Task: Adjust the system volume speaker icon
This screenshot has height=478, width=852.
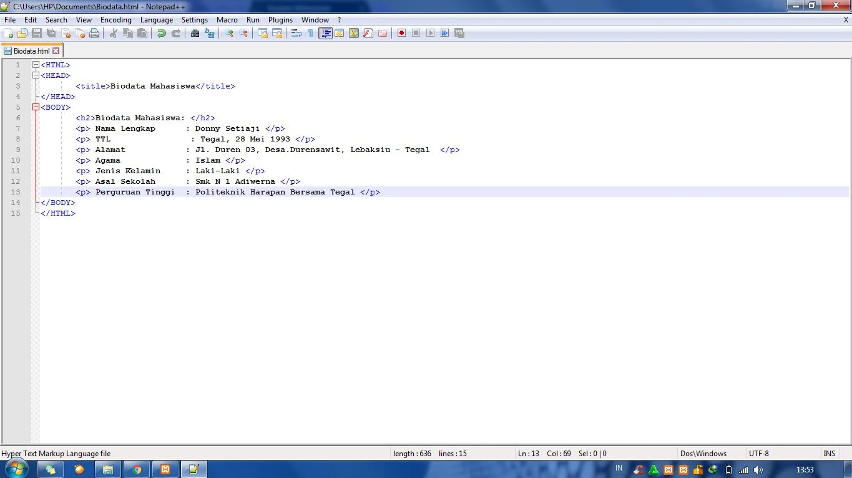Action: point(758,469)
